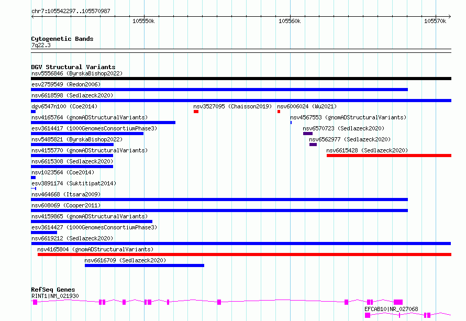The image size is (466, 321).
Task: Click the first RINT1 exon block
Action: click(x=35, y=302)
